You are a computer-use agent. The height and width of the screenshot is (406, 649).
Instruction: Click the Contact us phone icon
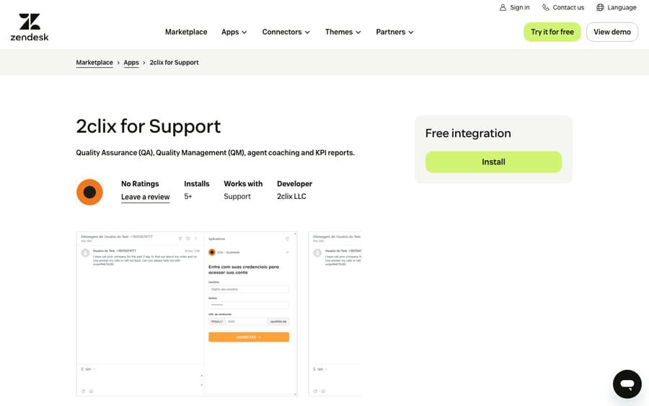pyautogui.click(x=546, y=7)
